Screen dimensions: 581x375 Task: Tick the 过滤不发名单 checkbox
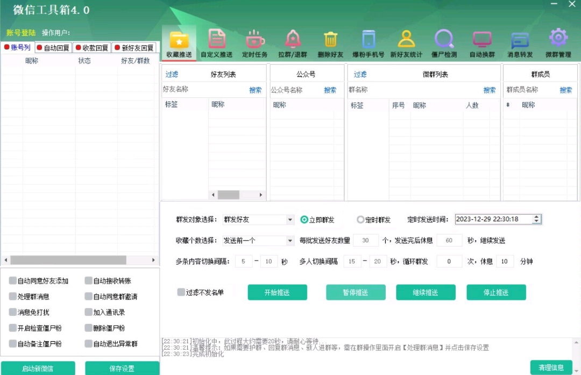click(181, 292)
